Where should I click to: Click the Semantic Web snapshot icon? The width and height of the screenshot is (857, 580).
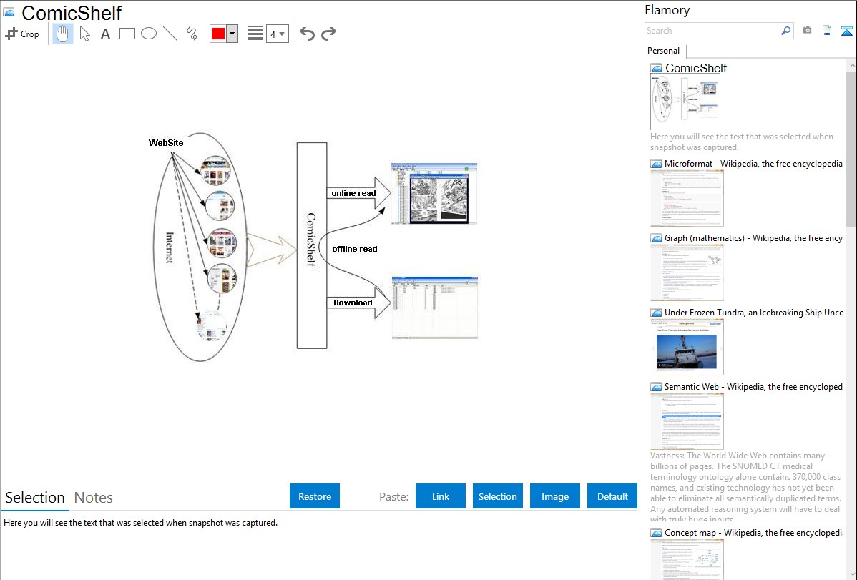[656, 387]
